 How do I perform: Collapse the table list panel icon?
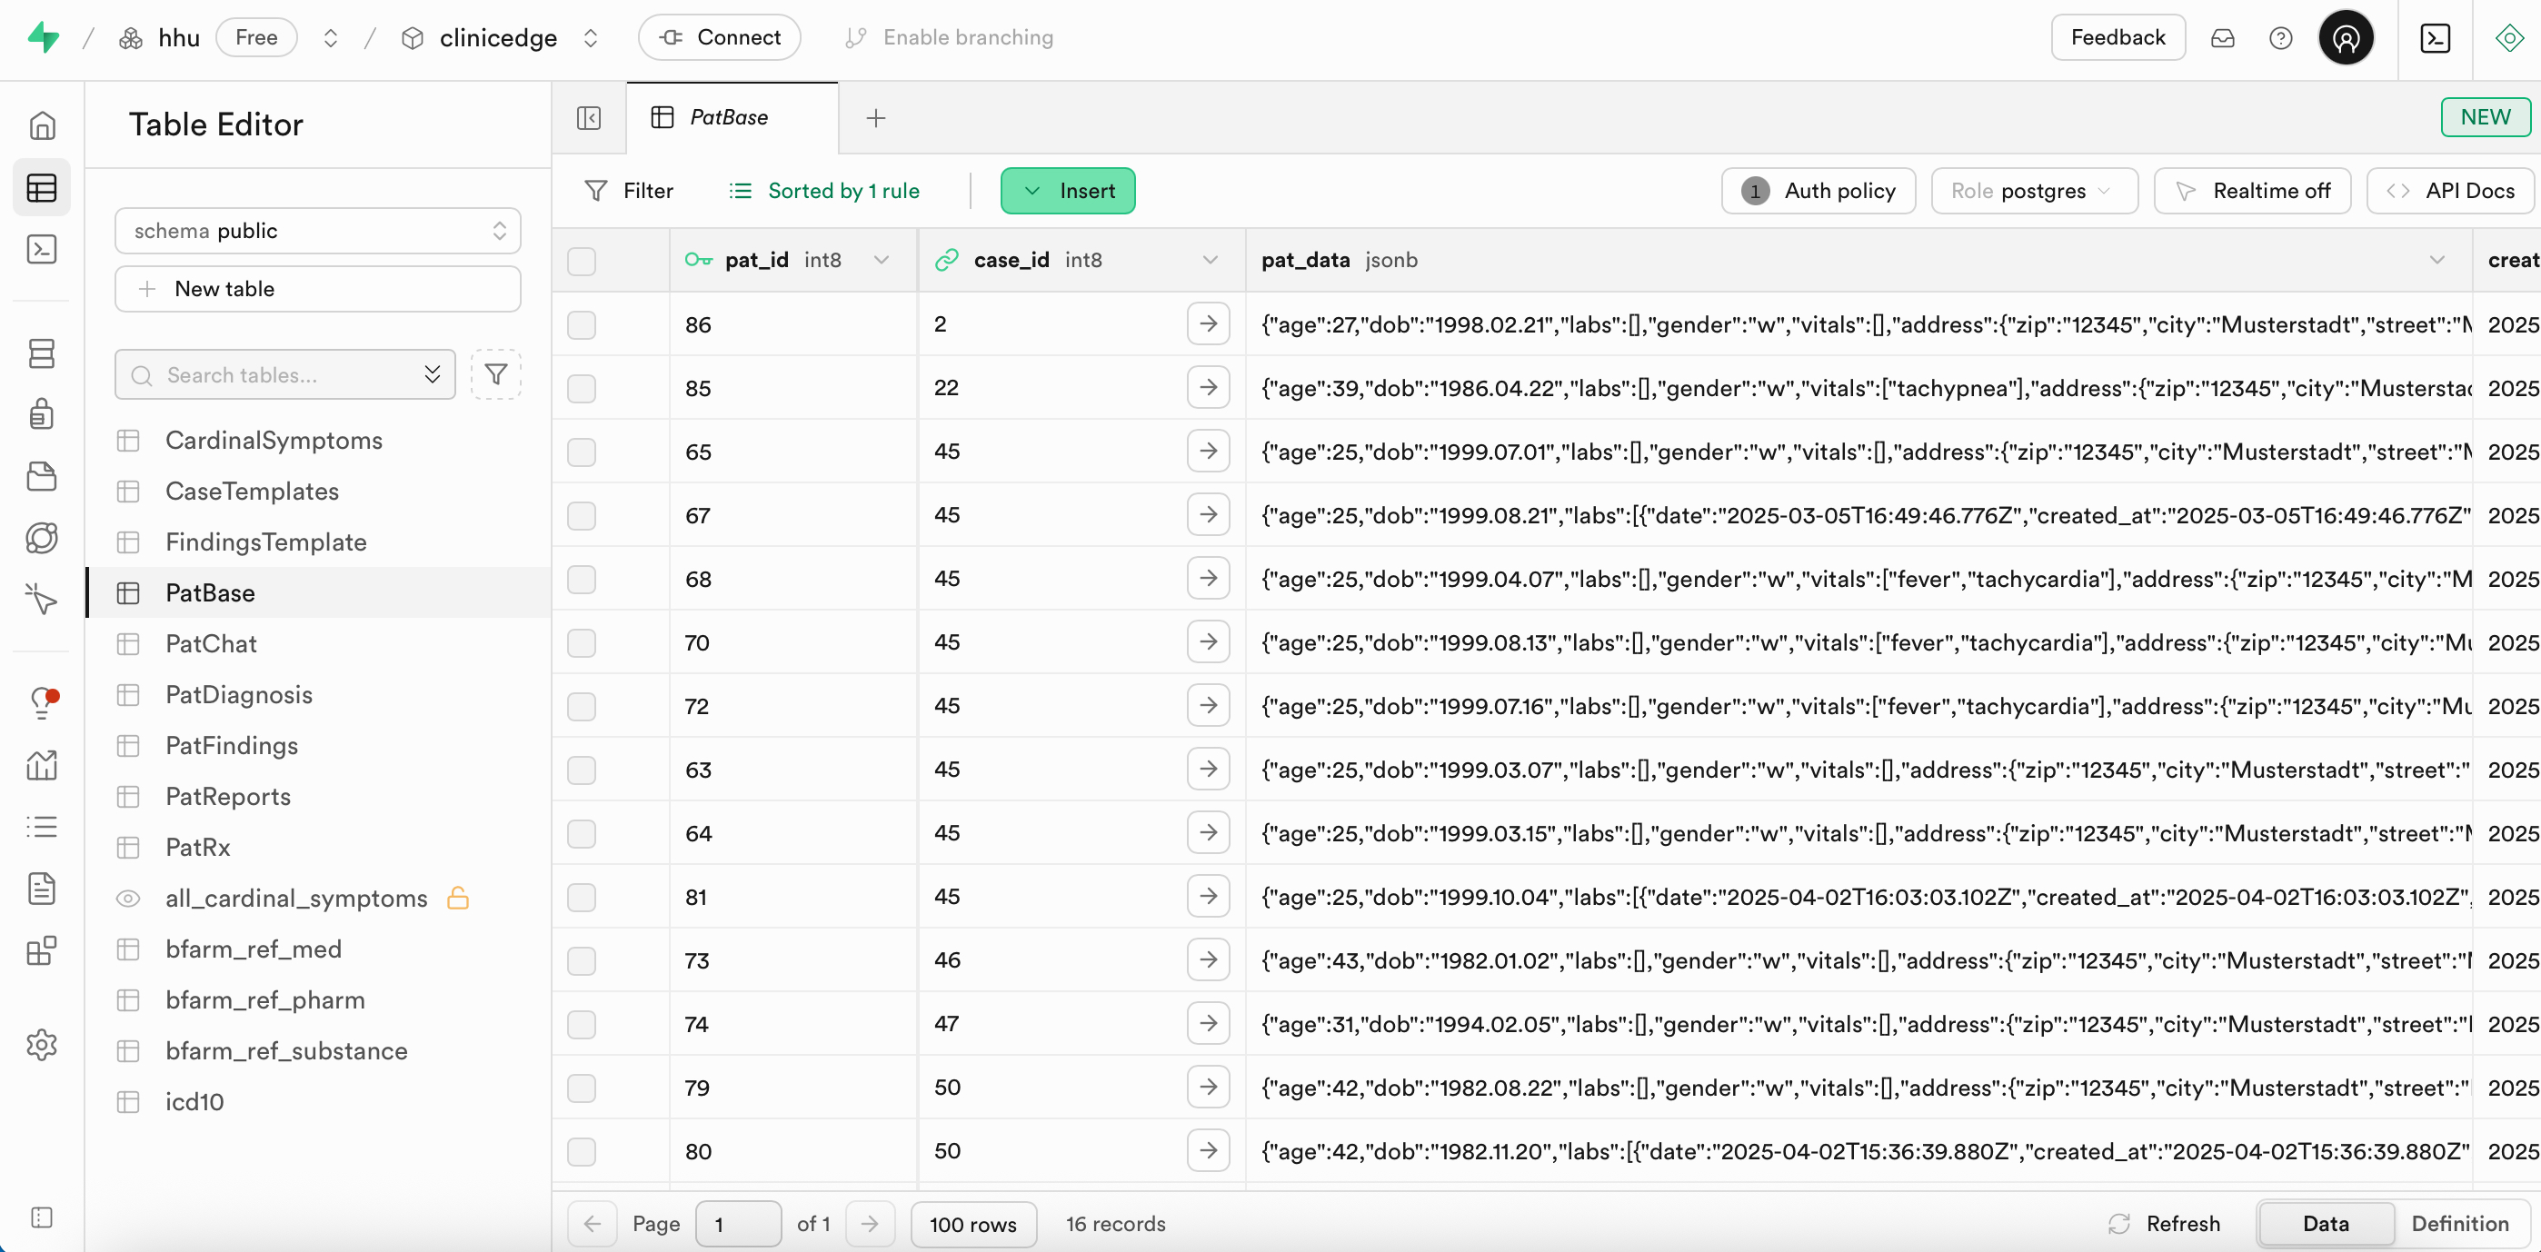click(588, 118)
